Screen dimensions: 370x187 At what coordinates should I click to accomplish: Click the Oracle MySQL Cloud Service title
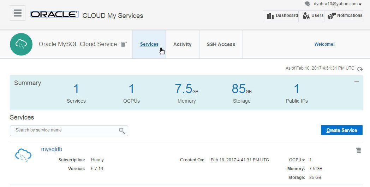(x=78, y=44)
